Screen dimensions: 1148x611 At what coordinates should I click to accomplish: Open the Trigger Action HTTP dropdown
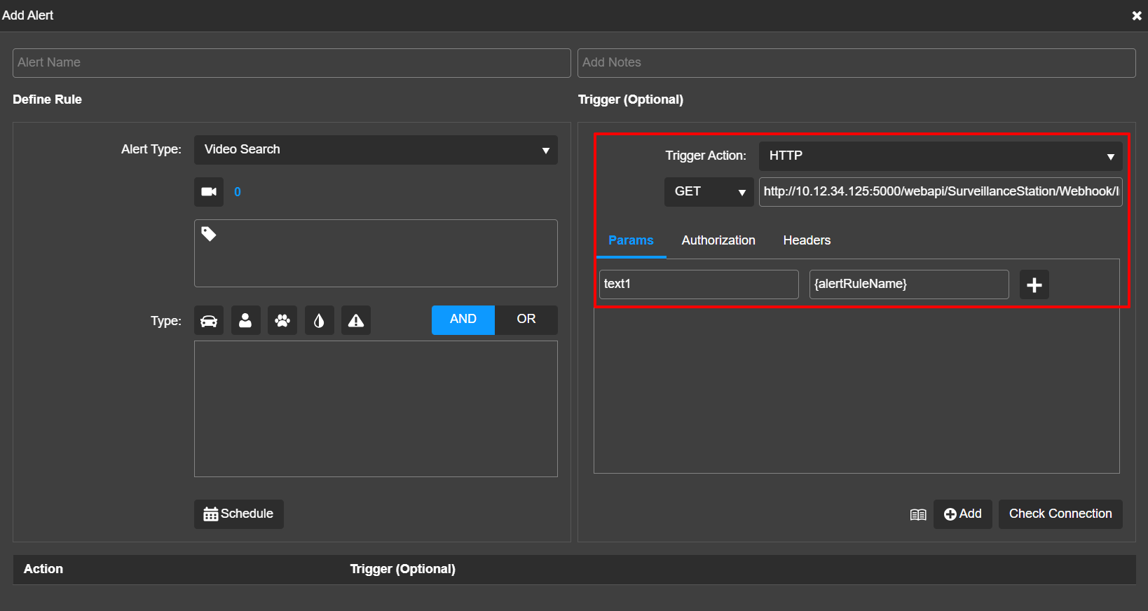[941, 156]
